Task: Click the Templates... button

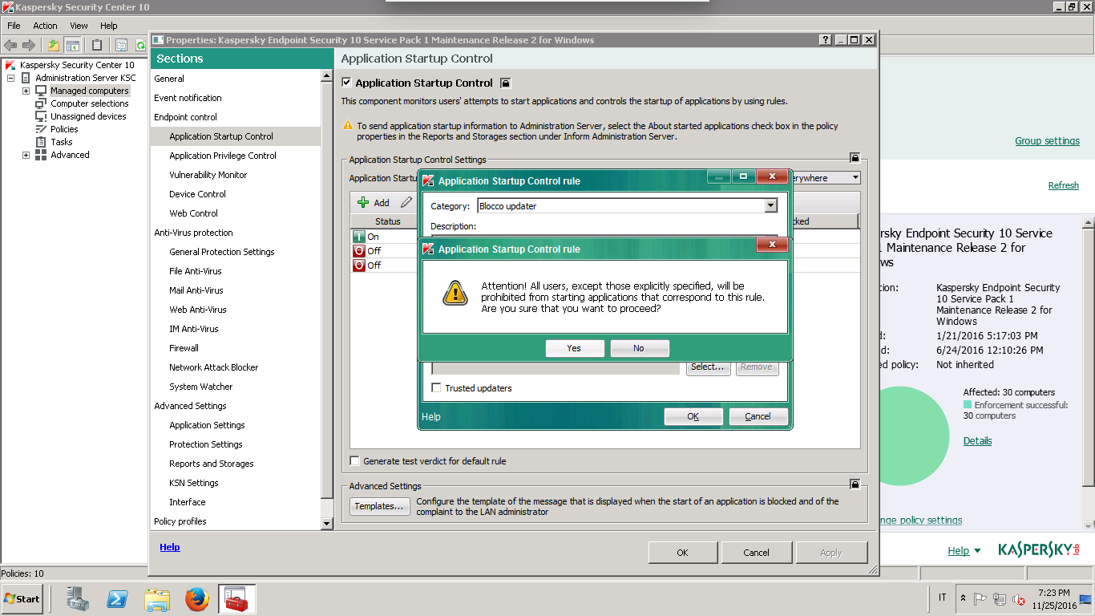Action: coord(380,506)
